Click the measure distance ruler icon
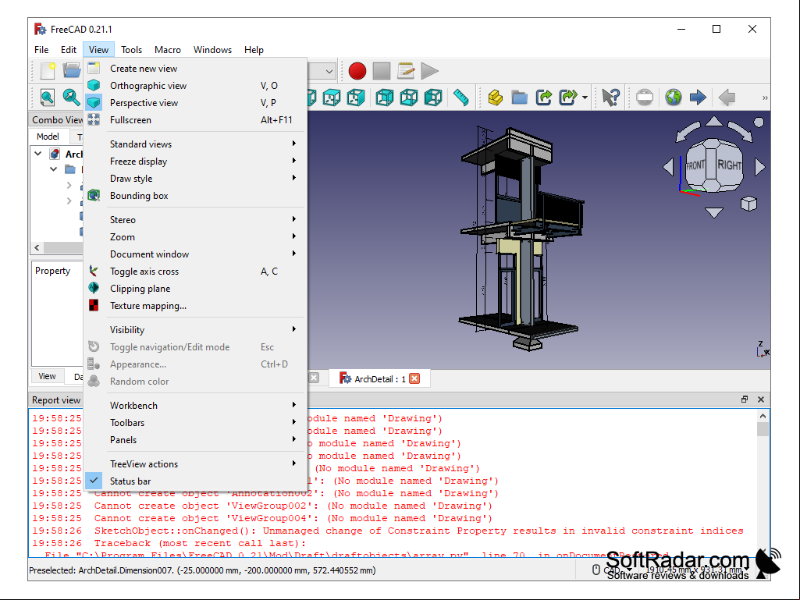The width and height of the screenshot is (800, 600). (460, 98)
